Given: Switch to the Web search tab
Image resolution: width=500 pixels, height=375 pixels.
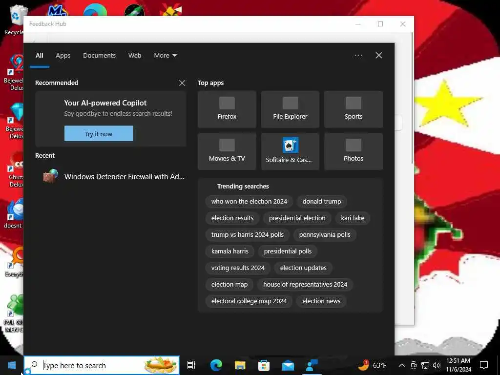Looking at the screenshot, I should (135, 56).
